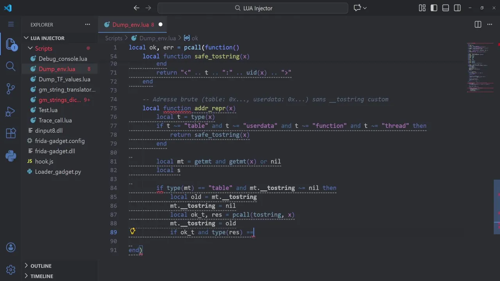This screenshot has width=500, height=281.
Task: Click the French comment on line 74
Action: (x=266, y=100)
